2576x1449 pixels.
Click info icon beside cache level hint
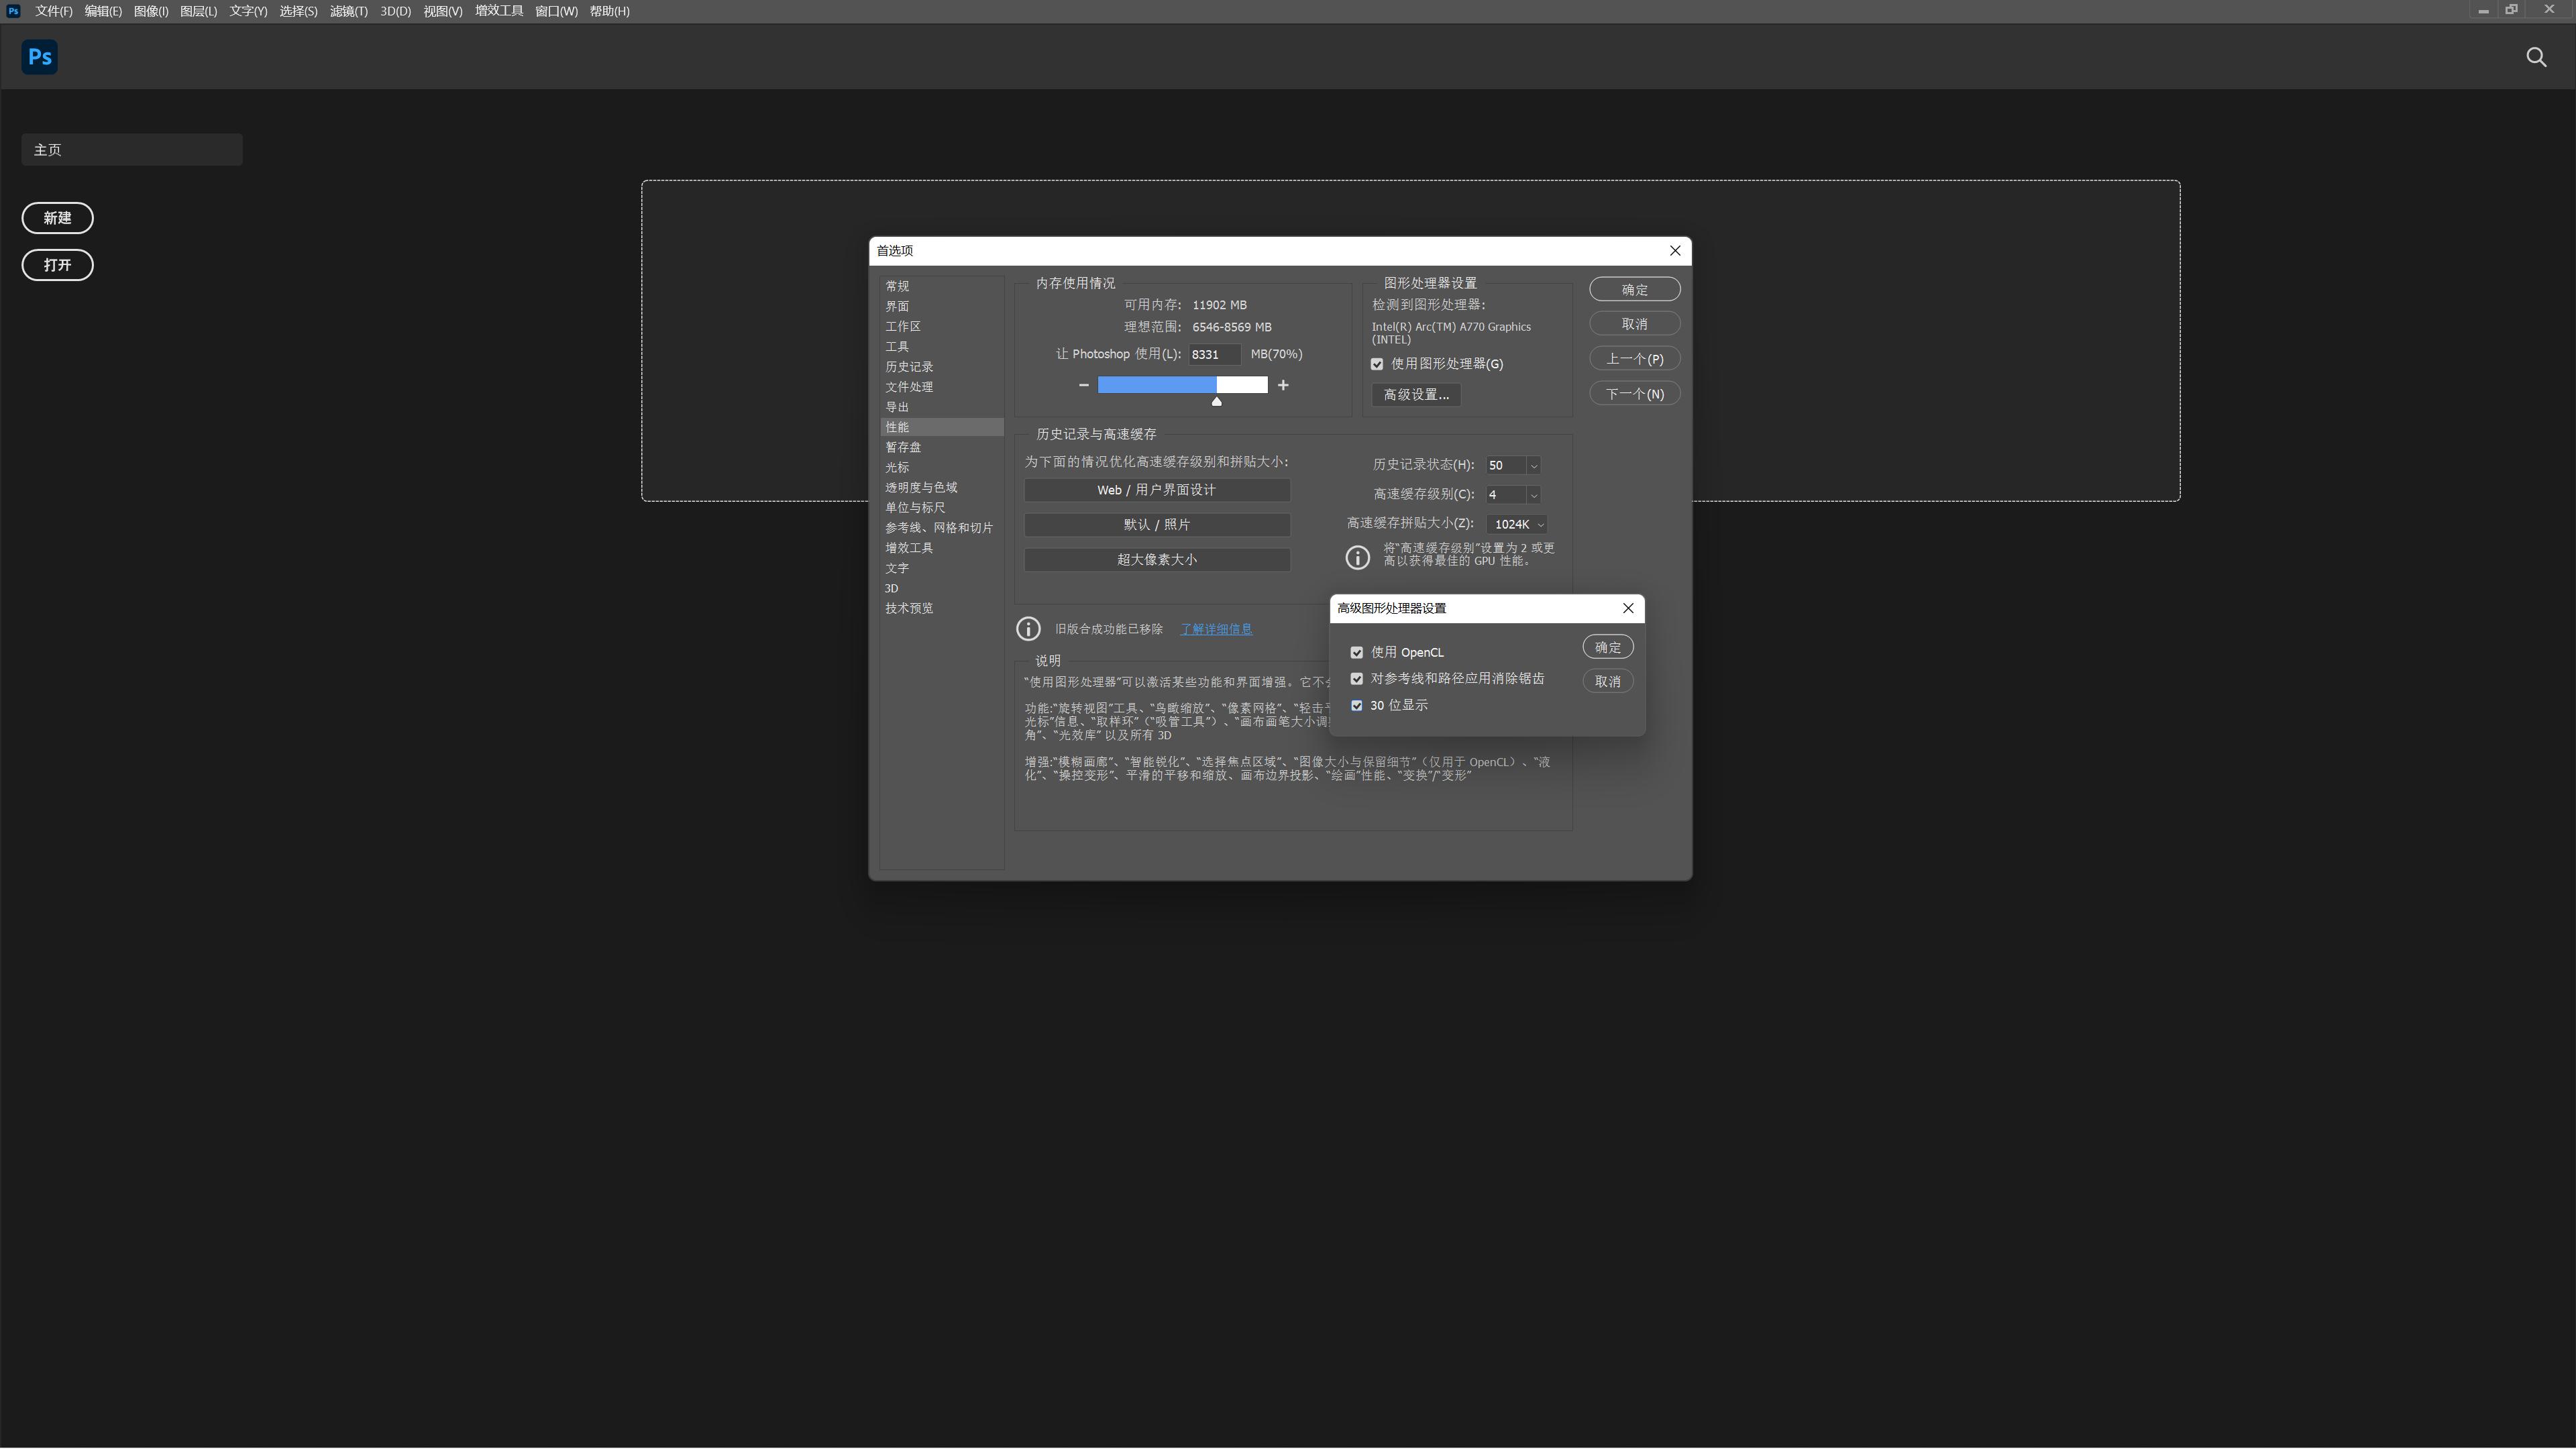pyautogui.click(x=1357, y=557)
